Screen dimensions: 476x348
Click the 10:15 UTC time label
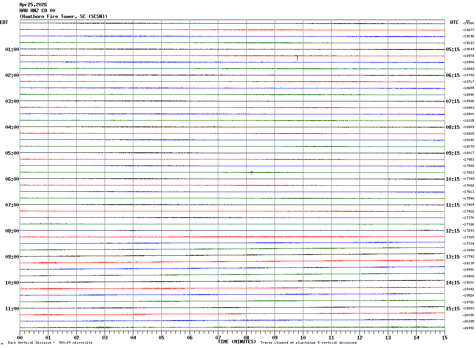tap(452, 179)
